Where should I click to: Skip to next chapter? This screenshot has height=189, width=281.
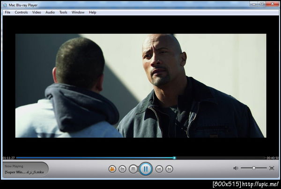pyautogui.click(x=169, y=169)
